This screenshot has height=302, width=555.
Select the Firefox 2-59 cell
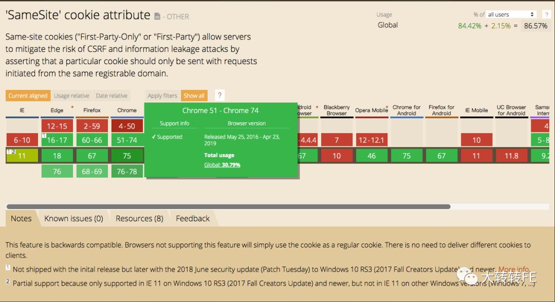click(x=92, y=126)
